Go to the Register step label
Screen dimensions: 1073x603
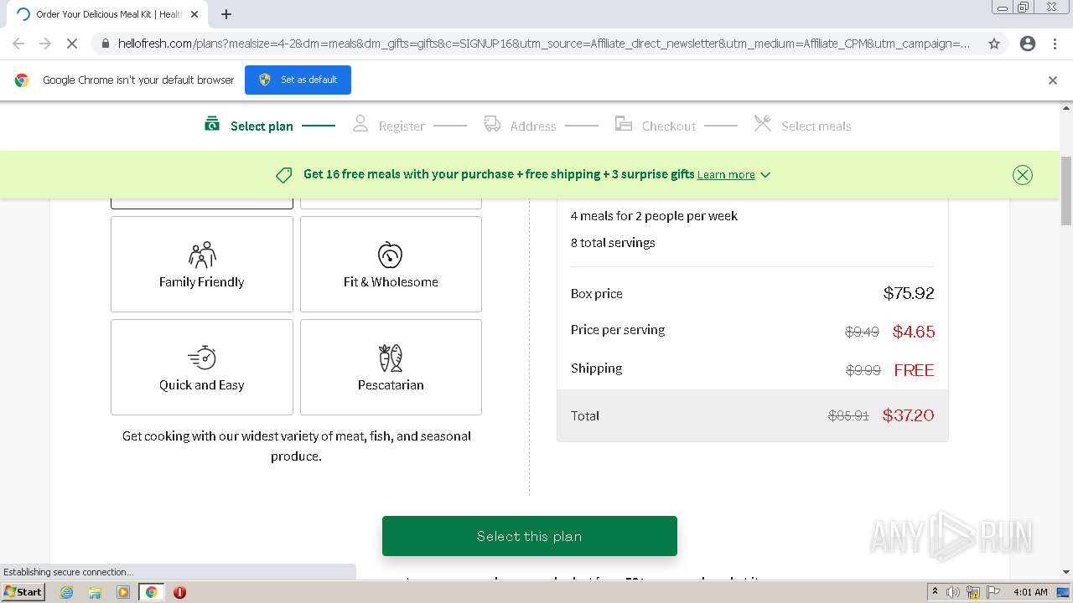pos(402,126)
